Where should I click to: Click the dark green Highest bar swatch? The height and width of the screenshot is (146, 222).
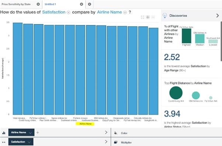(187, 36)
